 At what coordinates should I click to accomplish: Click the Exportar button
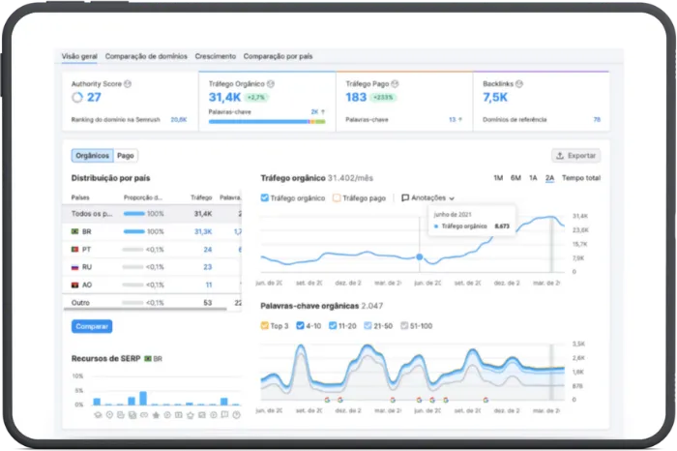coord(576,156)
